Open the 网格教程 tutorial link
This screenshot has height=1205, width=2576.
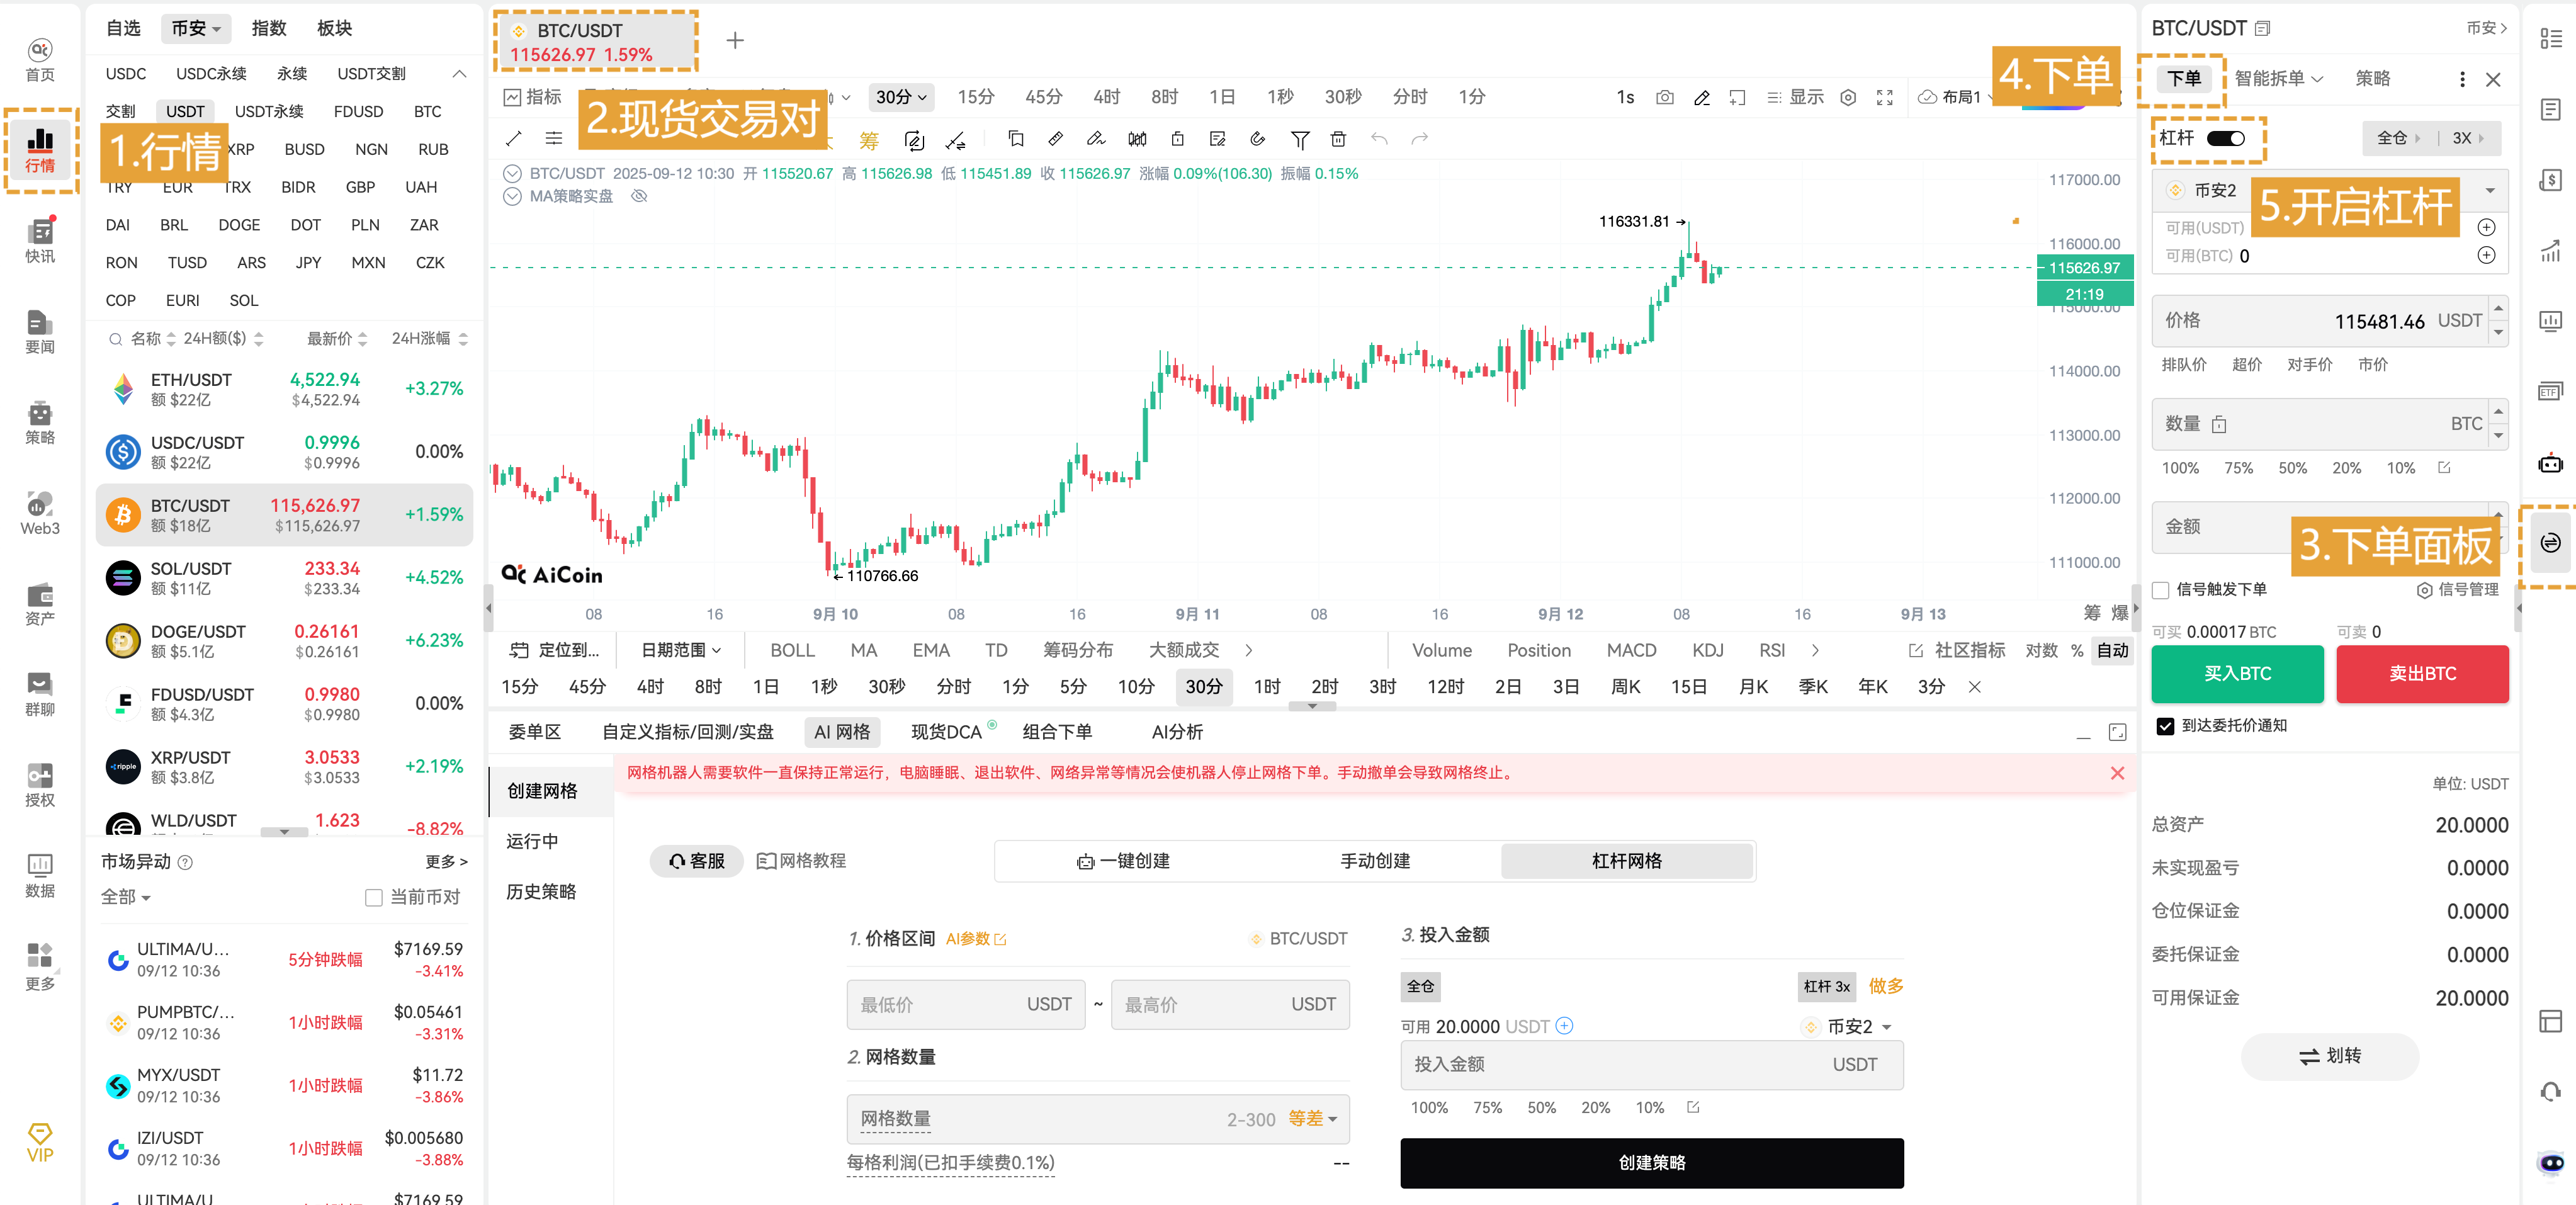800,861
